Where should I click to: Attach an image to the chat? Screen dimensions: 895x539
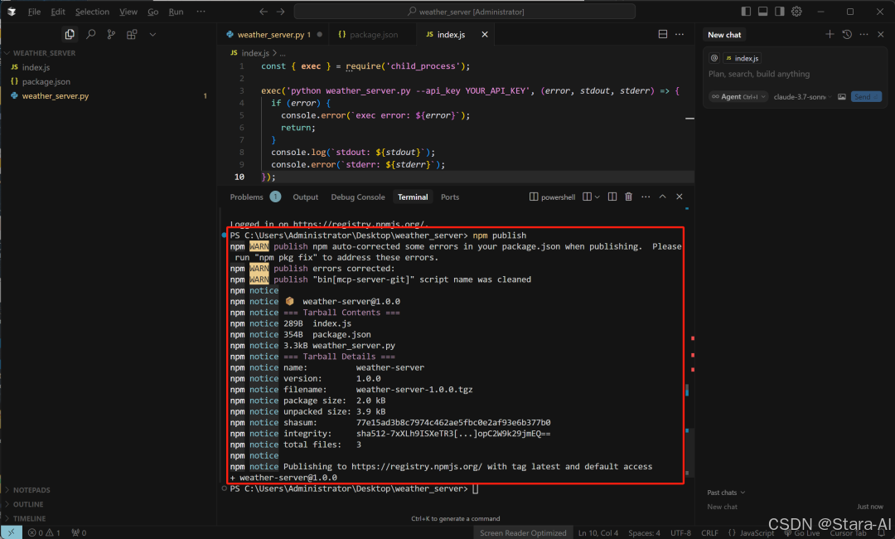tap(842, 97)
